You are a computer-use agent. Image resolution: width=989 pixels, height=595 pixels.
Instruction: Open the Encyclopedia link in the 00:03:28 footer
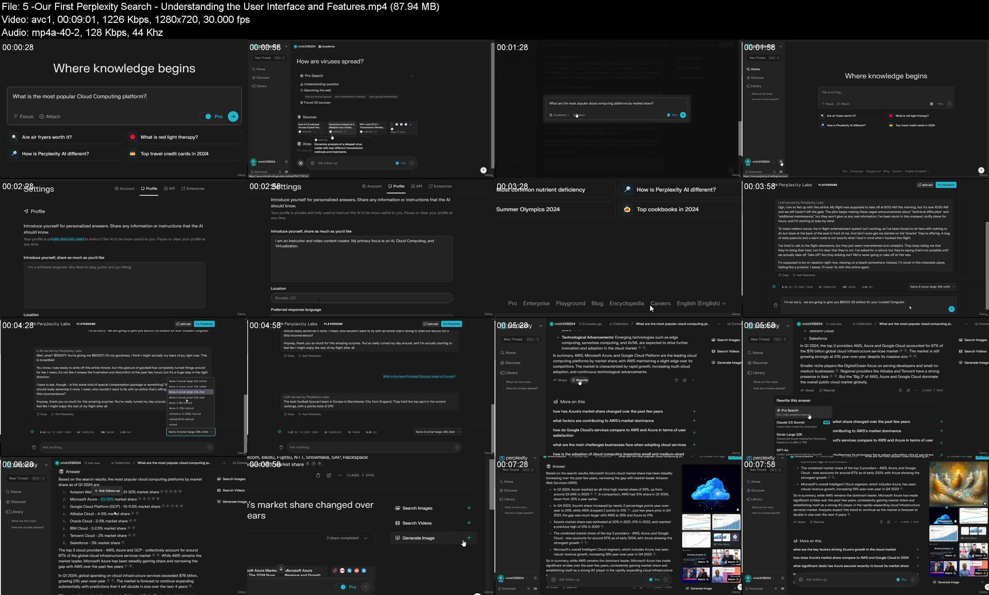[x=626, y=303]
